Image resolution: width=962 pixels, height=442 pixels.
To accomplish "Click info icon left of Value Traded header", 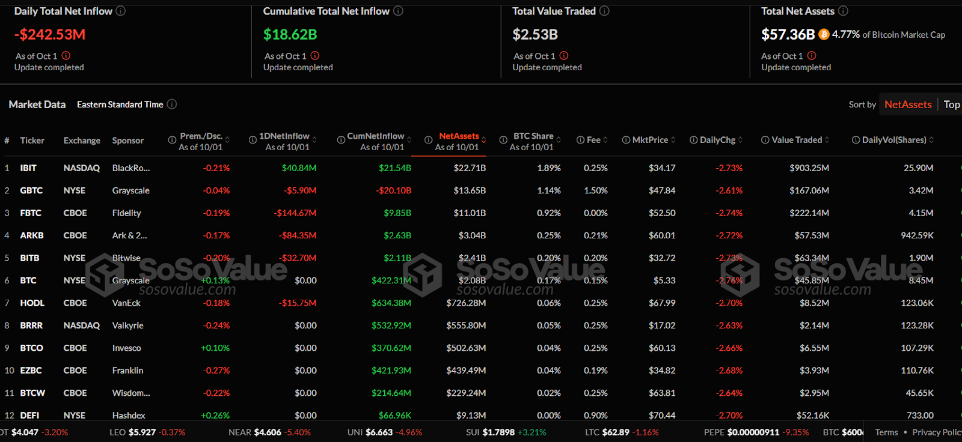I will pyautogui.click(x=765, y=140).
